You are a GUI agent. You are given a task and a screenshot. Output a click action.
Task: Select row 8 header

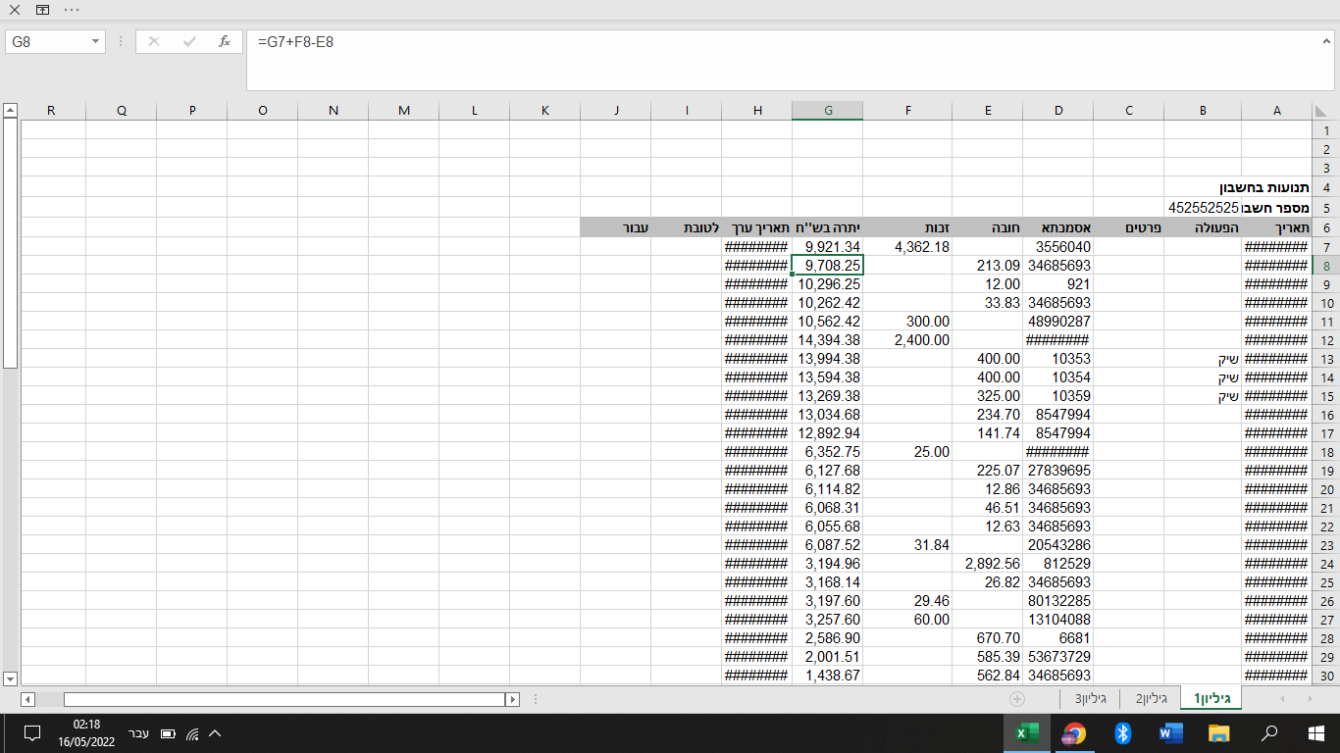(1325, 266)
